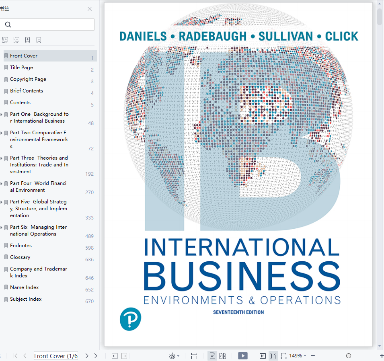384x361 pixels.
Task: Expand all bookmarks icon
Action: [5, 40]
